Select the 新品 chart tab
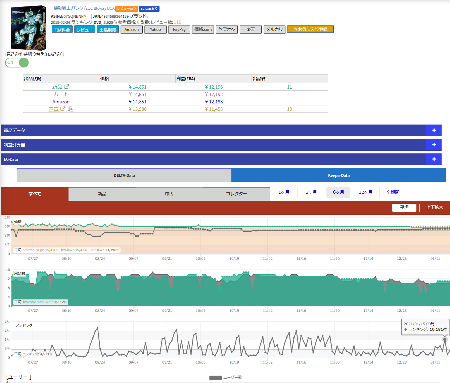Screen dimensions: 450x383 point(102,194)
